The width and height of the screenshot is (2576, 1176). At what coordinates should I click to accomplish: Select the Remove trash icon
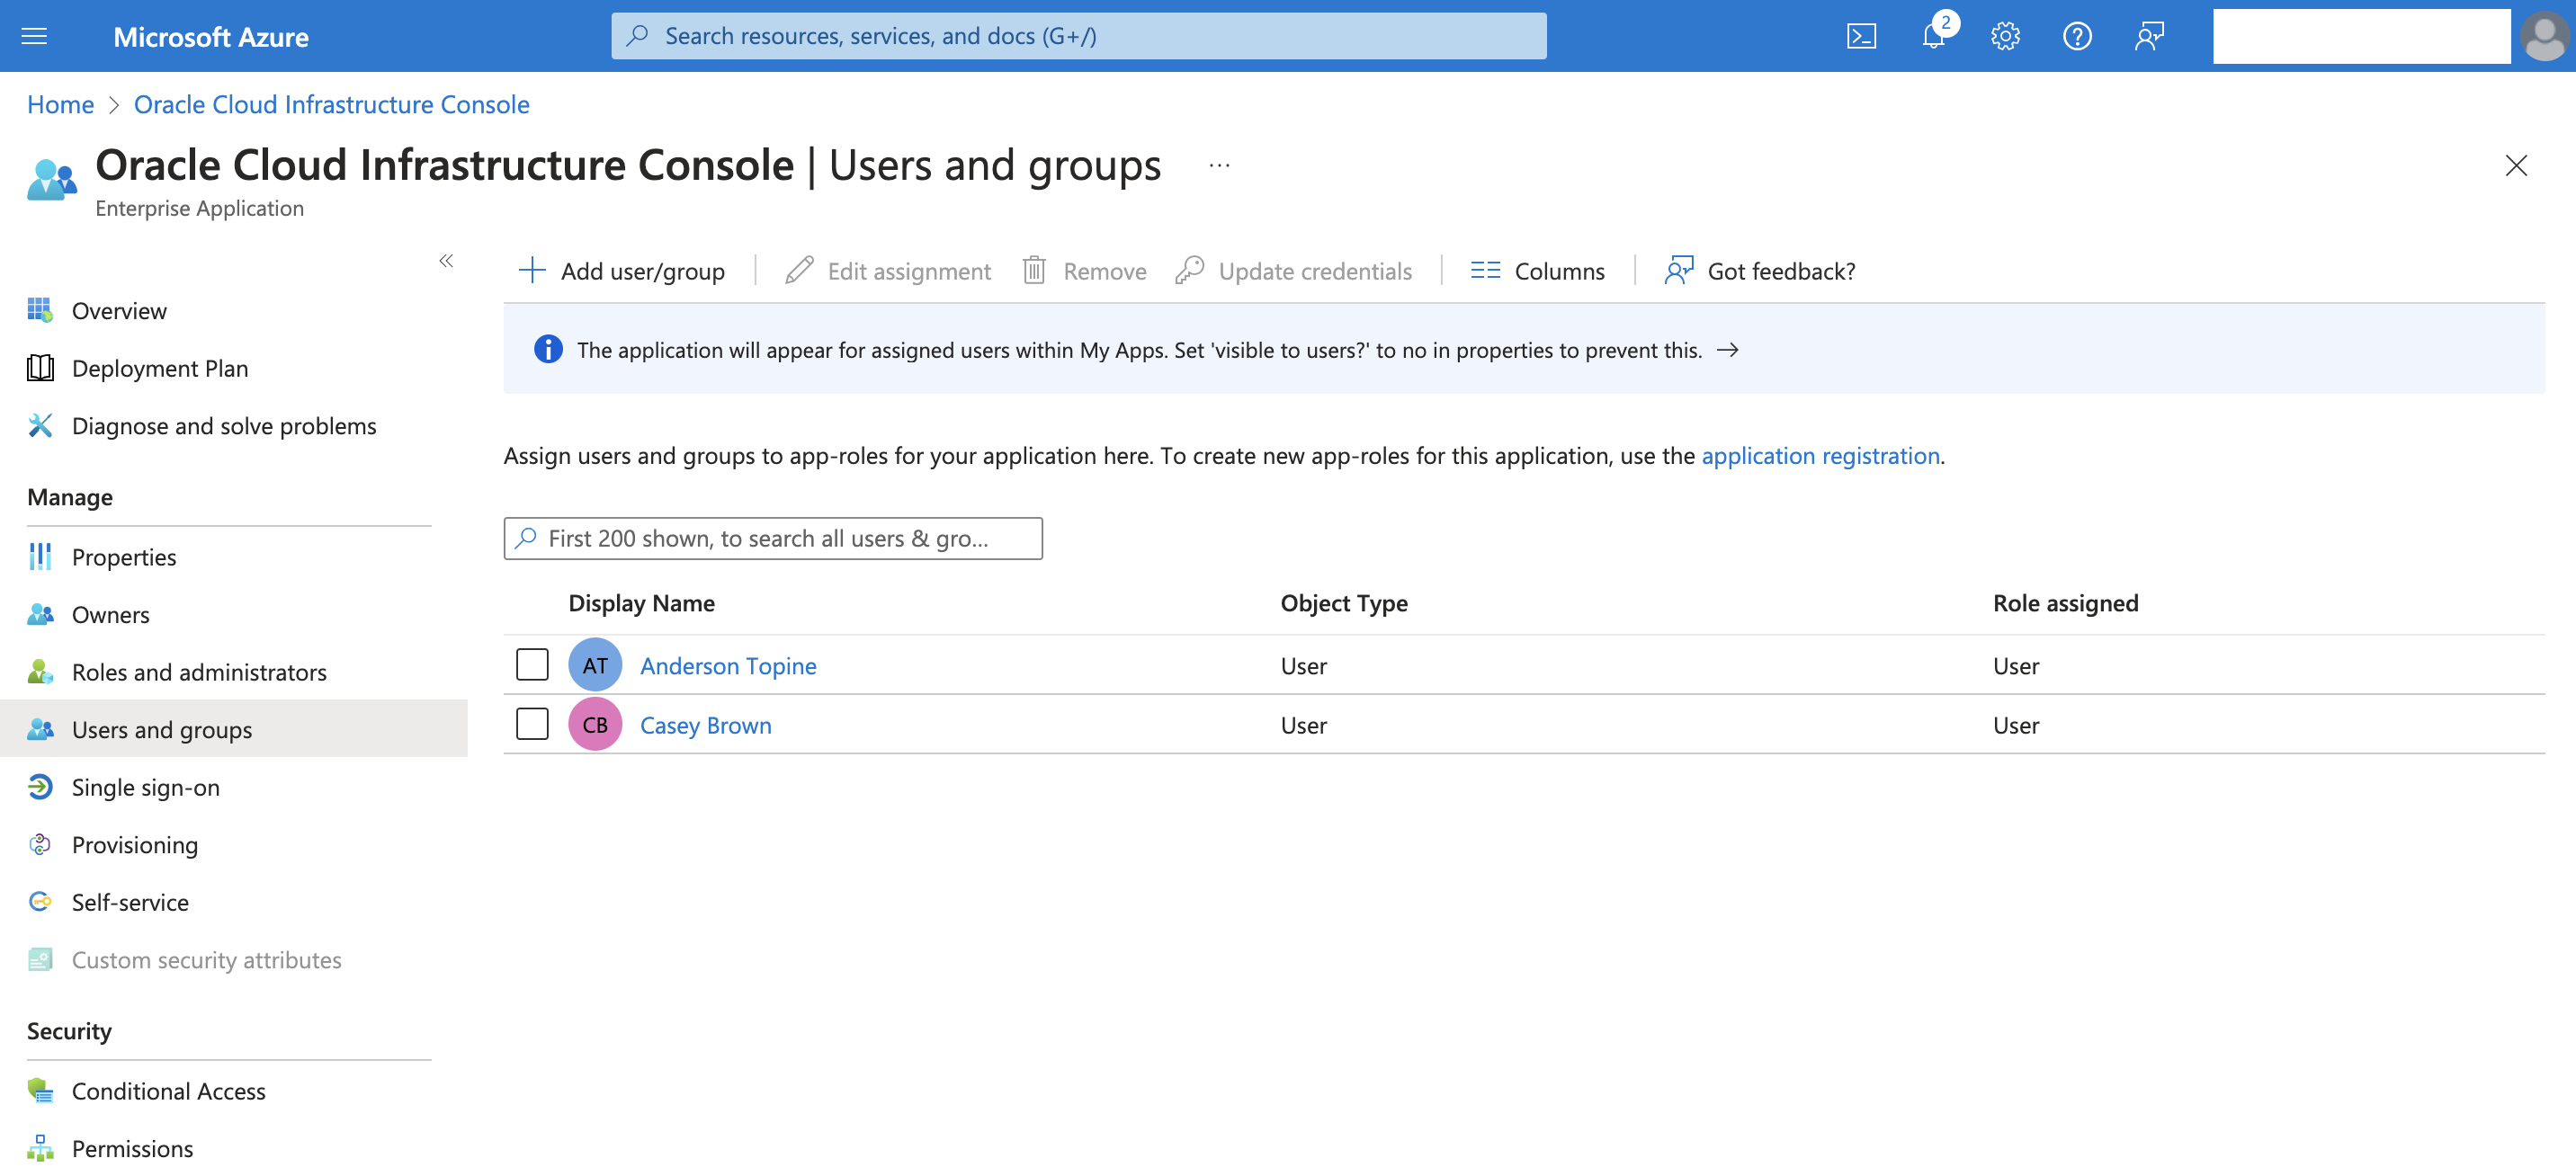tap(1035, 269)
